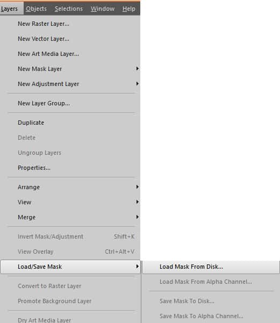Select Load Mask From Alpha Channel
280x323 pixels.
[x=211, y=282]
